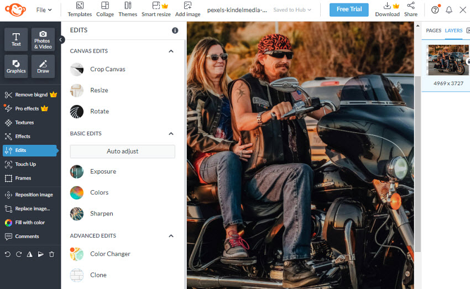This screenshot has width=470, height=289.
Task: Switch to the Layers tab
Action: click(453, 30)
